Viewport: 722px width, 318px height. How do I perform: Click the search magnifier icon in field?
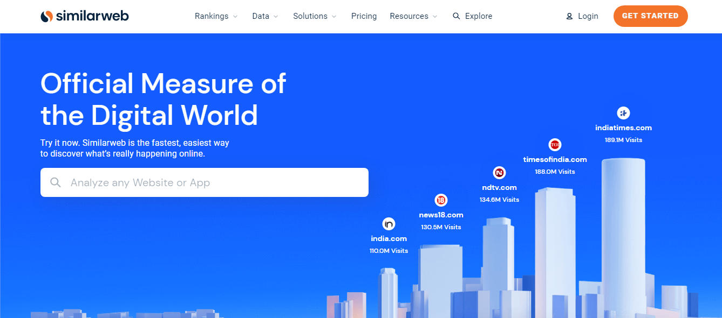click(x=56, y=182)
